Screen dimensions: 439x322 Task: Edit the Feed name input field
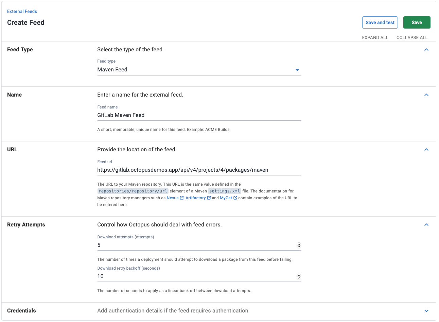click(199, 115)
